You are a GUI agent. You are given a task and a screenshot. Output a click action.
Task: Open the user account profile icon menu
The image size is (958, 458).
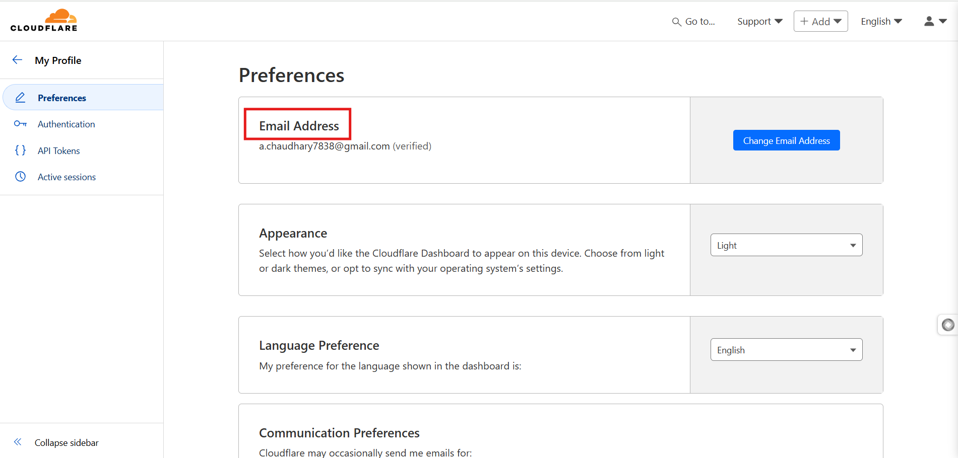pyautogui.click(x=935, y=21)
